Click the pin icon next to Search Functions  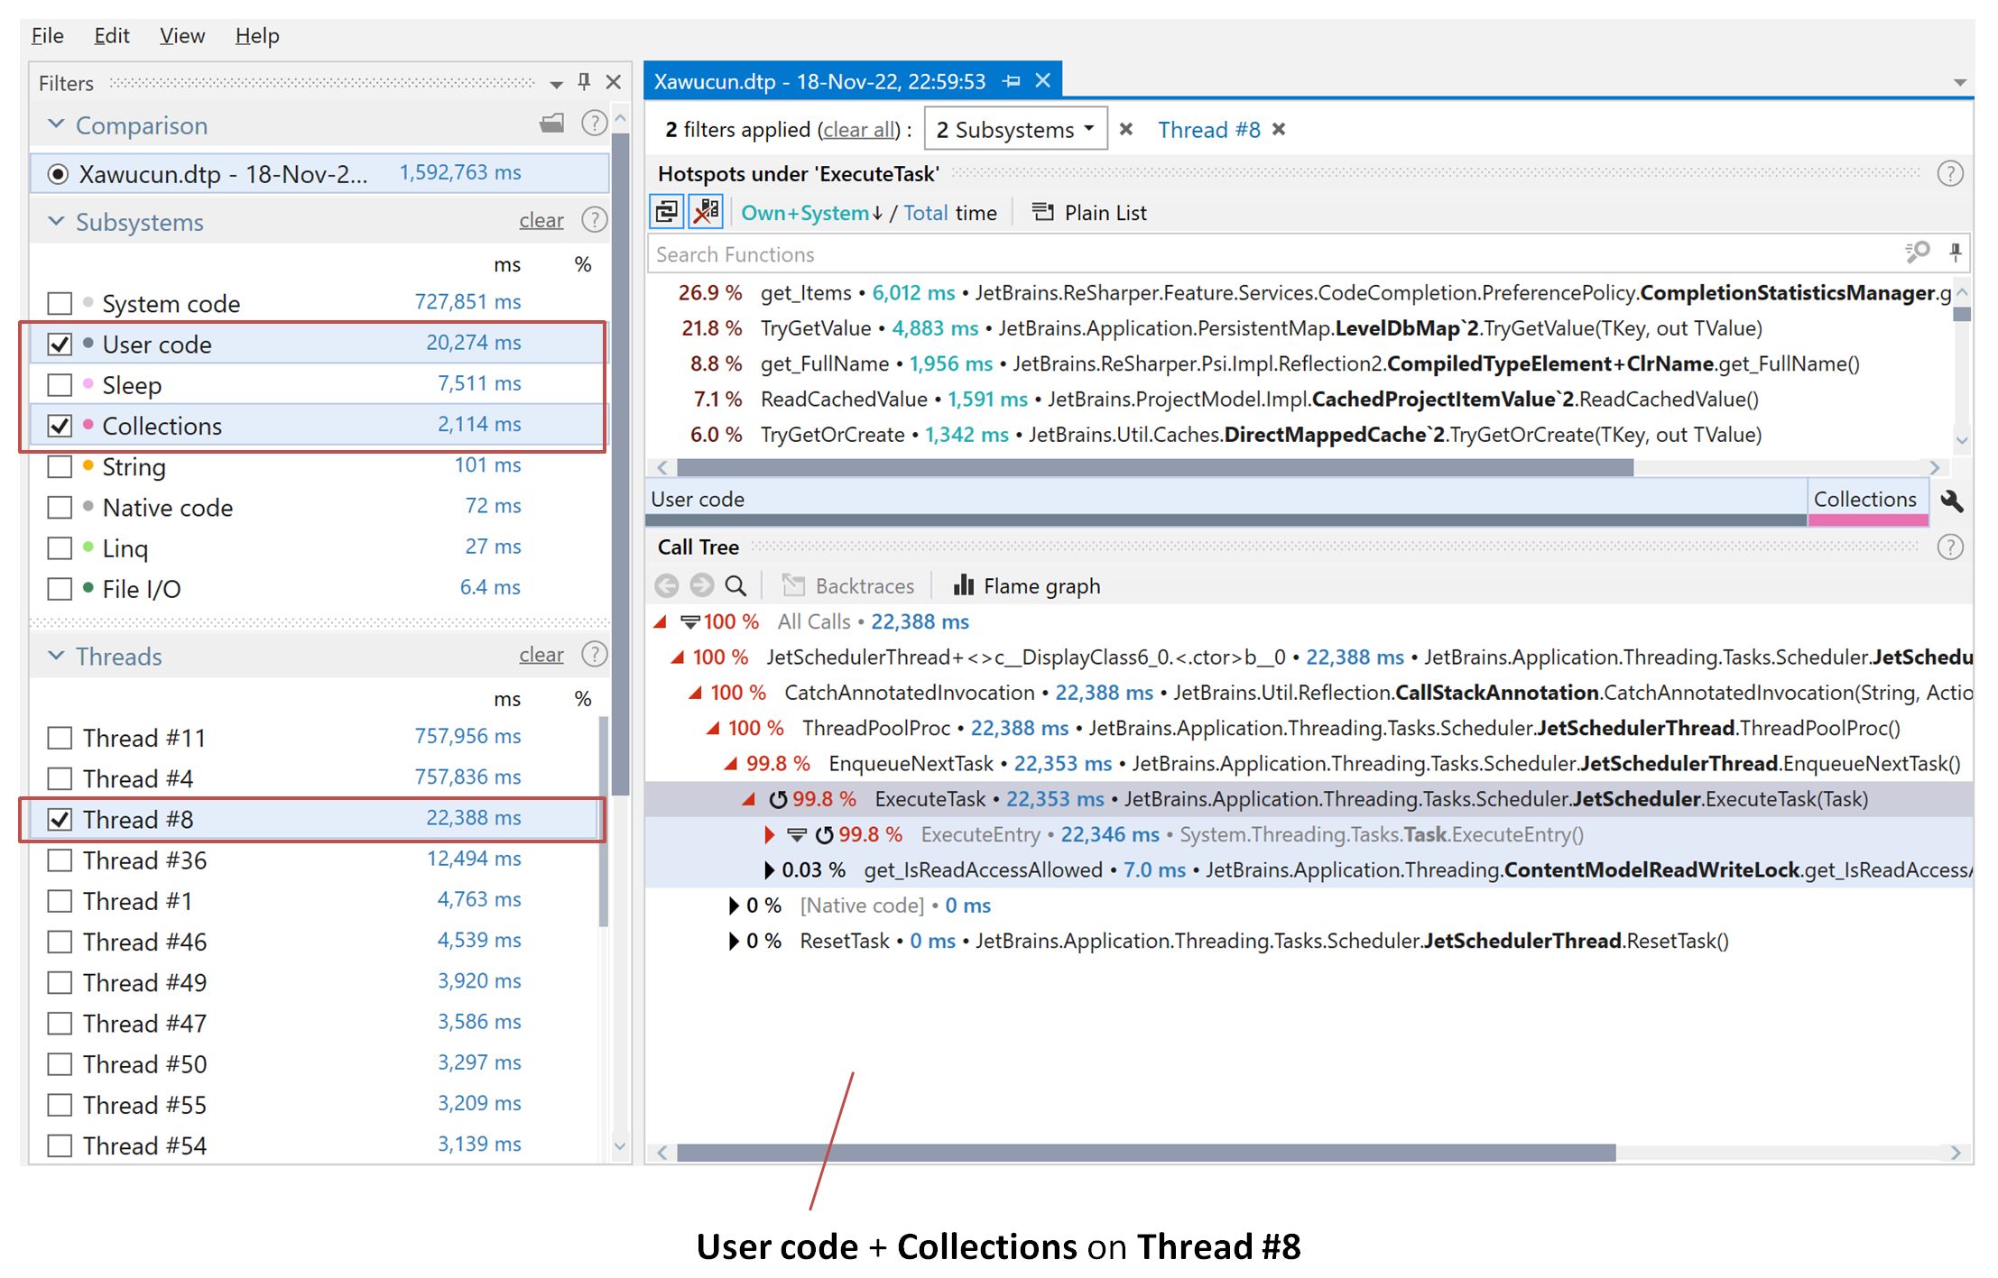[x=1956, y=253]
